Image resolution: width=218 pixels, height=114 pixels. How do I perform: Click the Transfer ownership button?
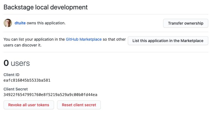coord(186,23)
